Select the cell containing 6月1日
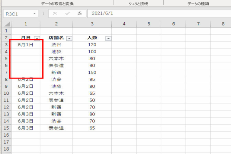The width and height of the screenshot is (231, 154). pyautogui.click(x=25, y=45)
